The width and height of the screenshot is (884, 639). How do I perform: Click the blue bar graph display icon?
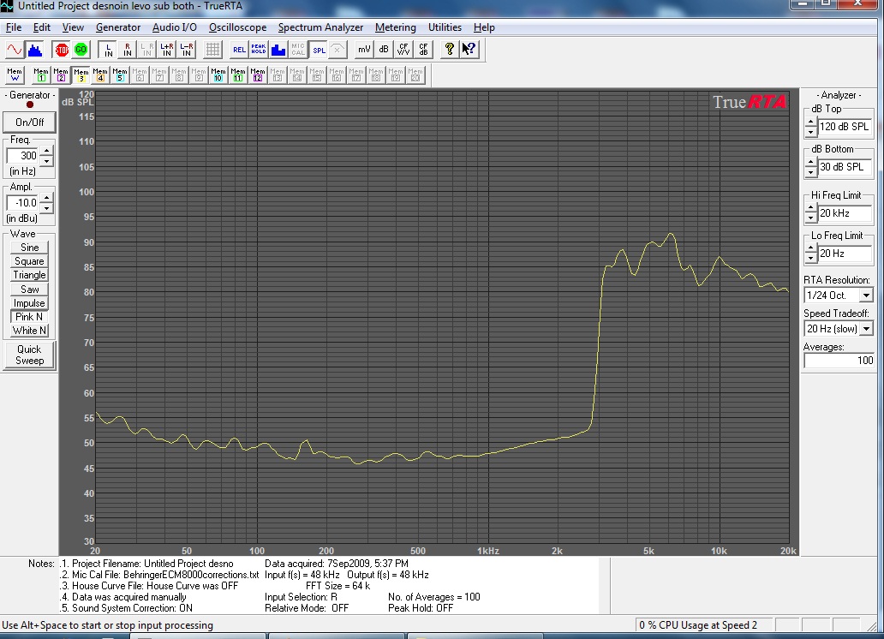tap(278, 50)
